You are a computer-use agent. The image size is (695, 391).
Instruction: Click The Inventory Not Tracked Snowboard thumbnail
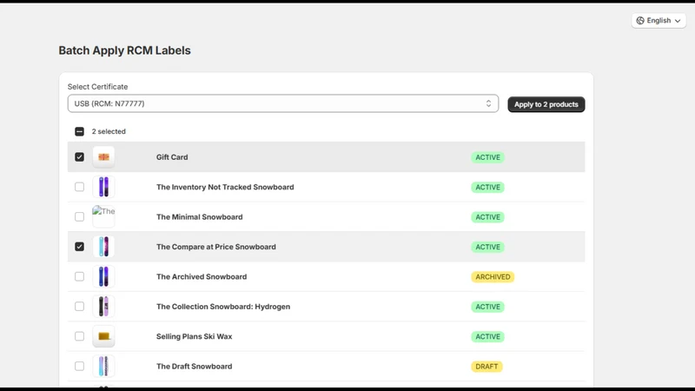coord(103,187)
